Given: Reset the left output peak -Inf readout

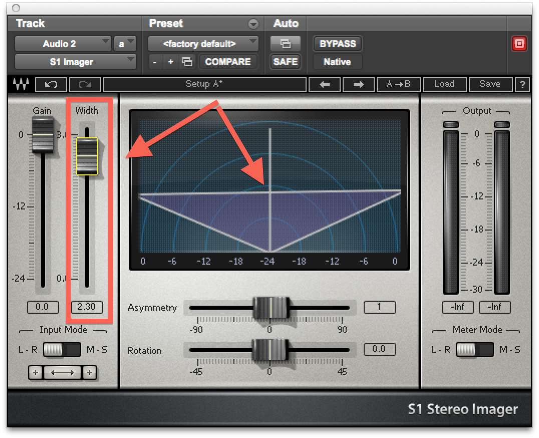Looking at the screenshot, I should tap(457, 307).
